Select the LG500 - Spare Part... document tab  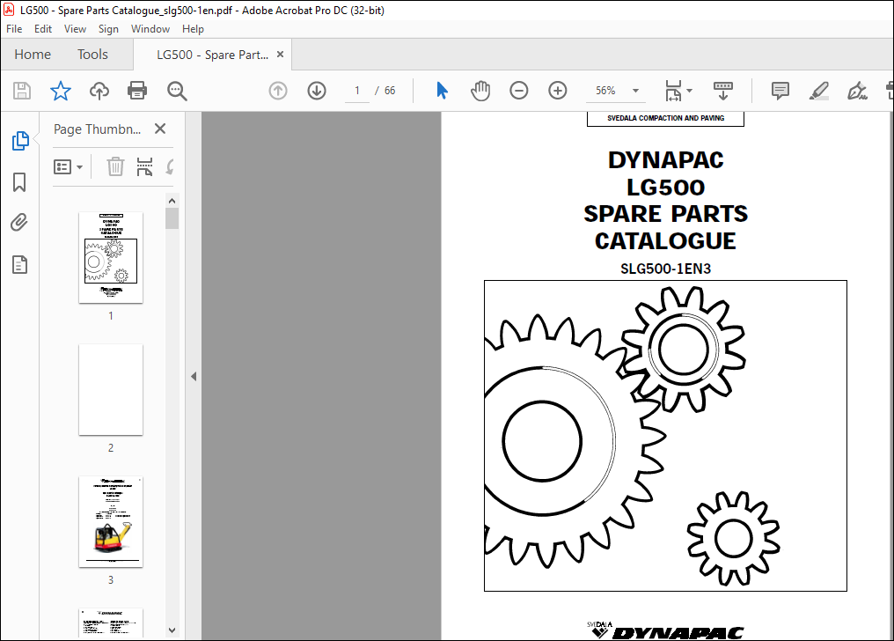click(212, 55)
